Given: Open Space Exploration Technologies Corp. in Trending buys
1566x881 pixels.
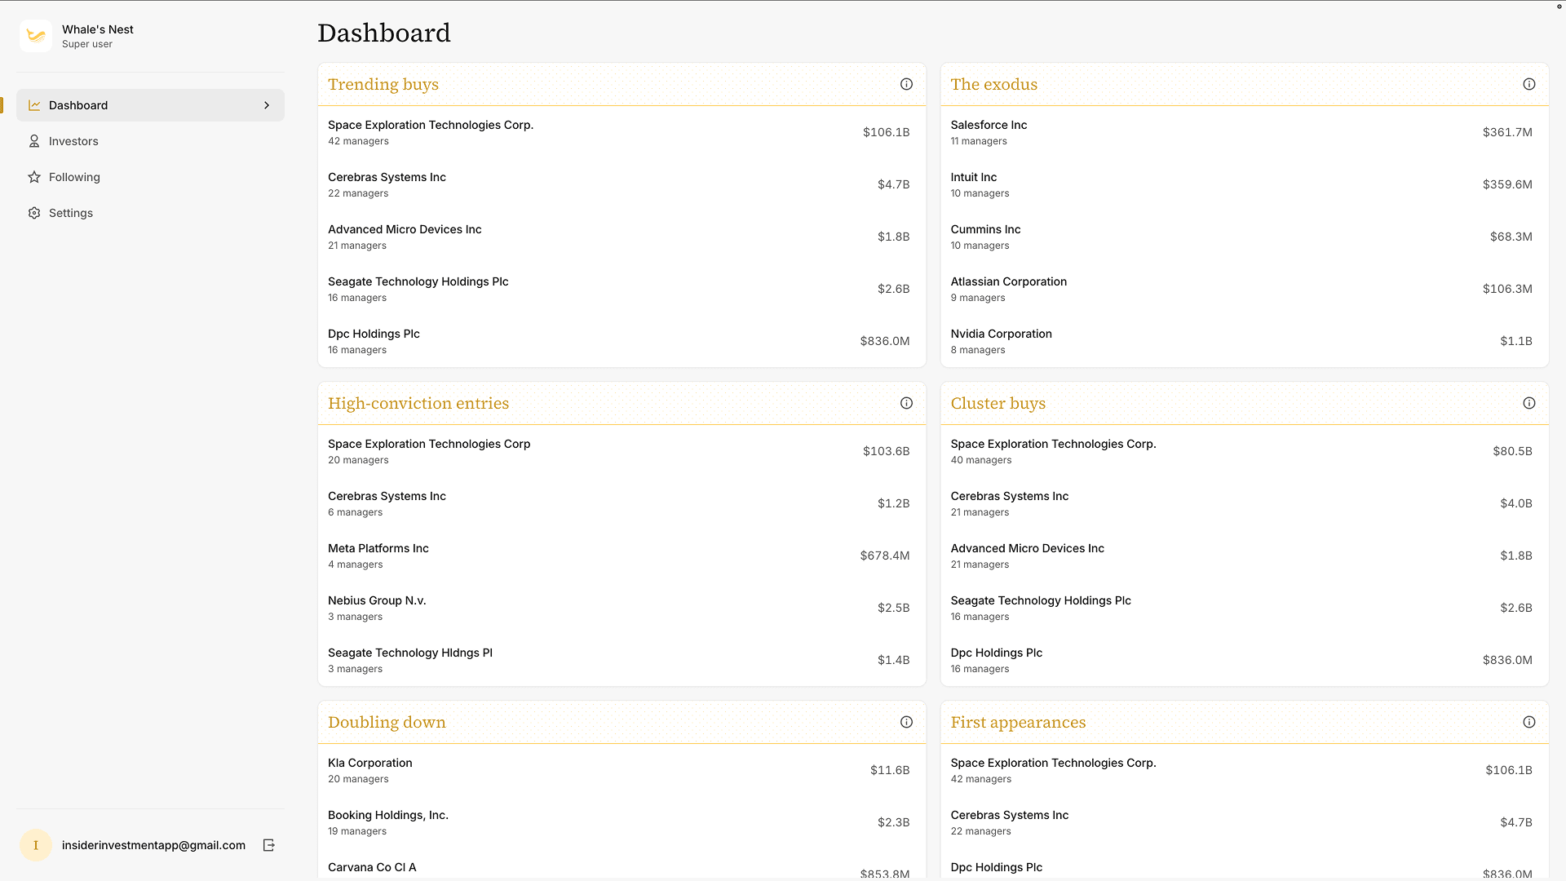Looking at the screenshot, I should [622, 132].
